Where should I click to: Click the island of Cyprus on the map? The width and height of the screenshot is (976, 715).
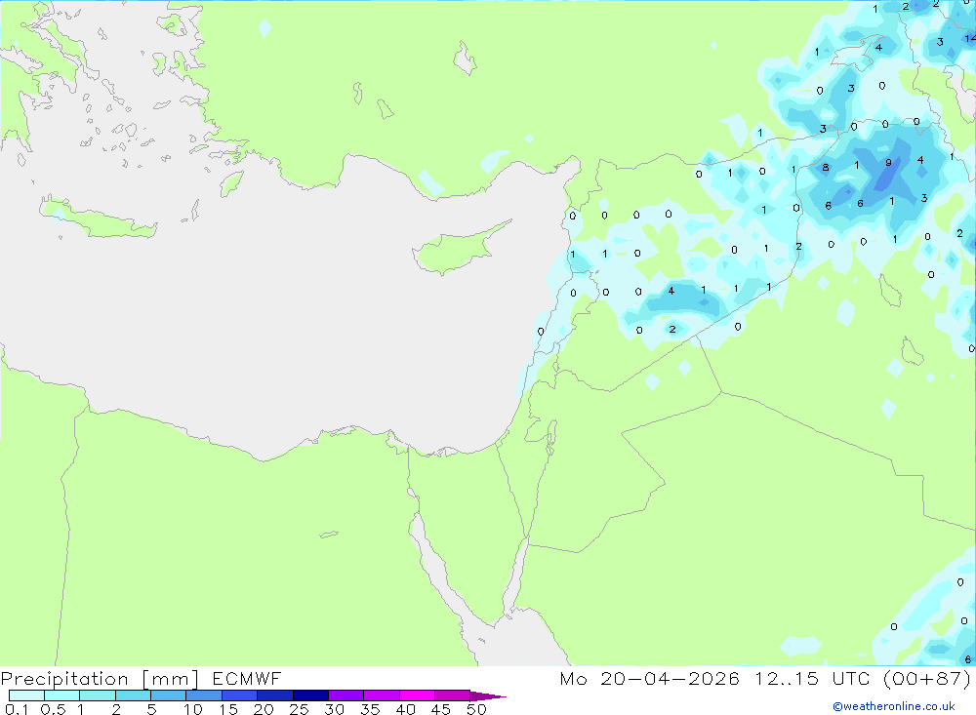456,249
